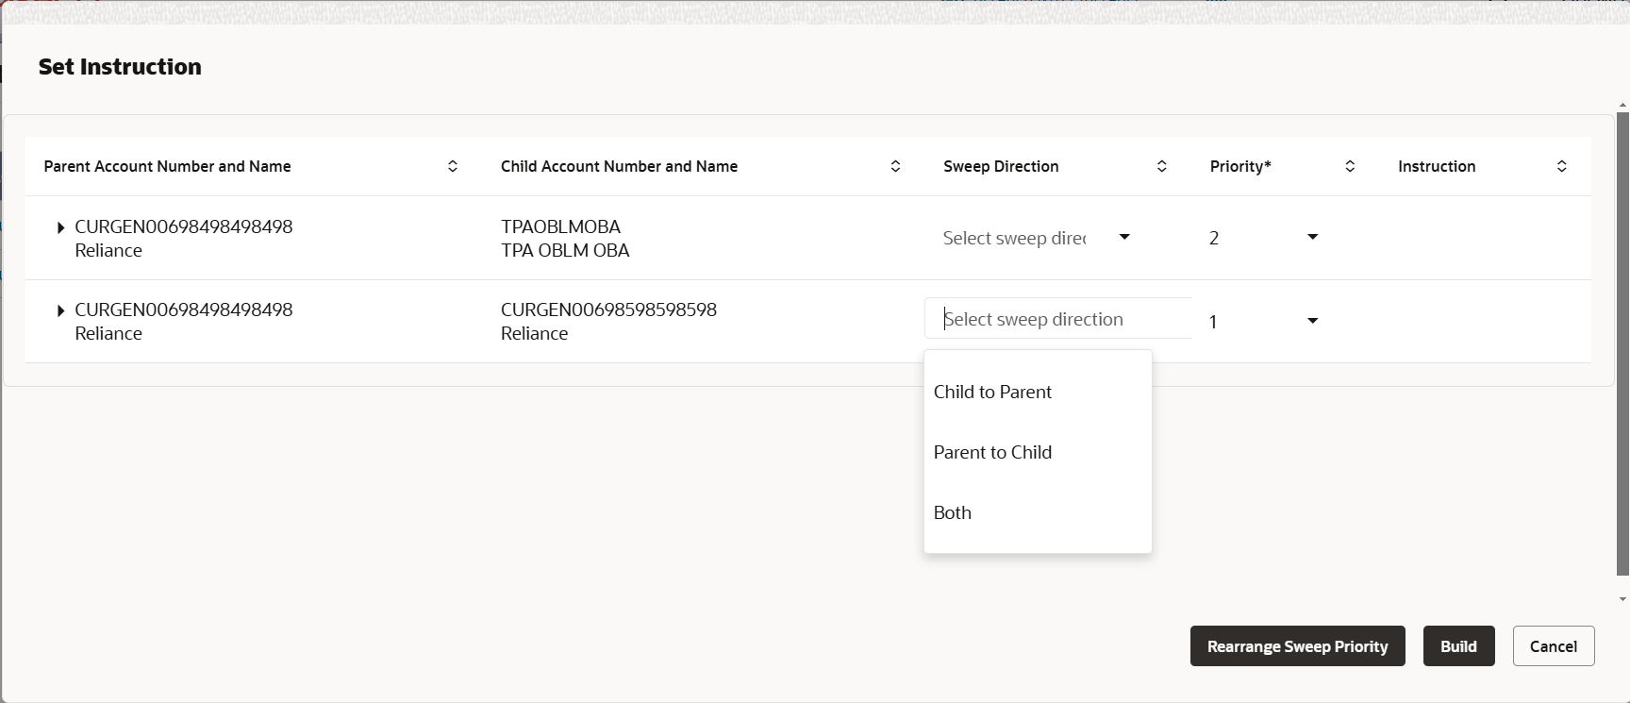Select Child to Parent option

pos(992,392)
